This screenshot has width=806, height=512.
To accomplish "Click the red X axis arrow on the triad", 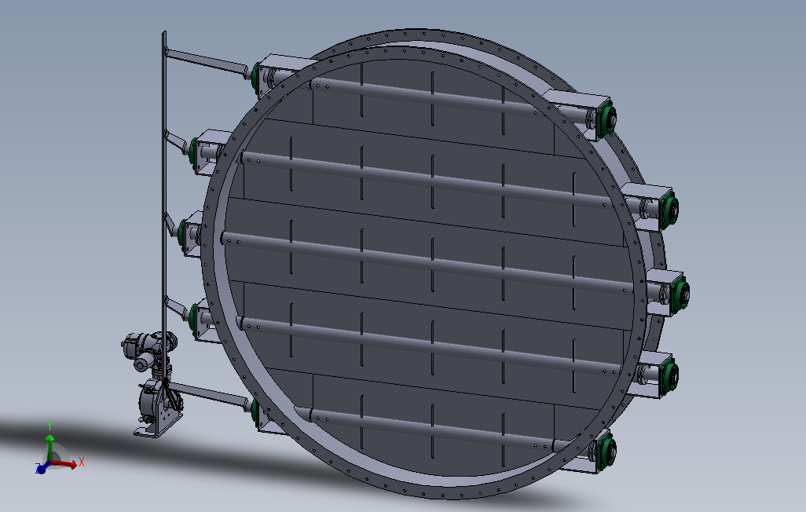I will (65, 463).
